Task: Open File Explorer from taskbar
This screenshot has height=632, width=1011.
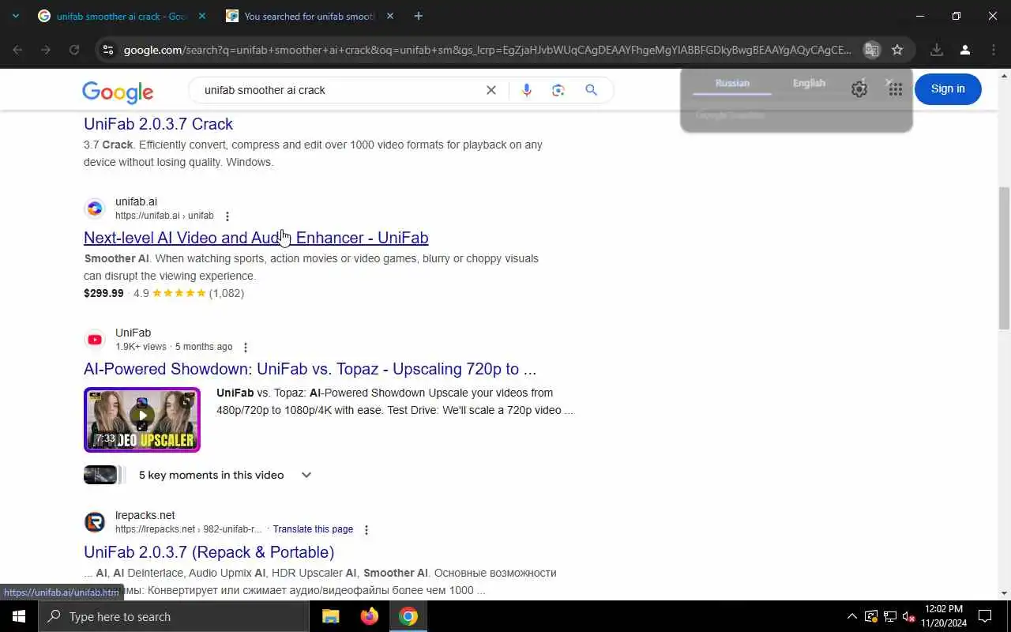Action: tap(331, 616)
